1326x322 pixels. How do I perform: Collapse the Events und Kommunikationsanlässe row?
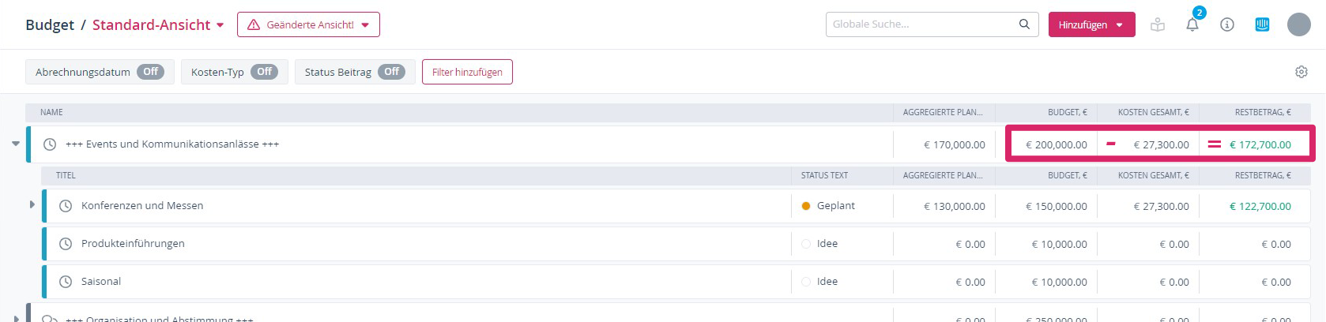point(16,144)
